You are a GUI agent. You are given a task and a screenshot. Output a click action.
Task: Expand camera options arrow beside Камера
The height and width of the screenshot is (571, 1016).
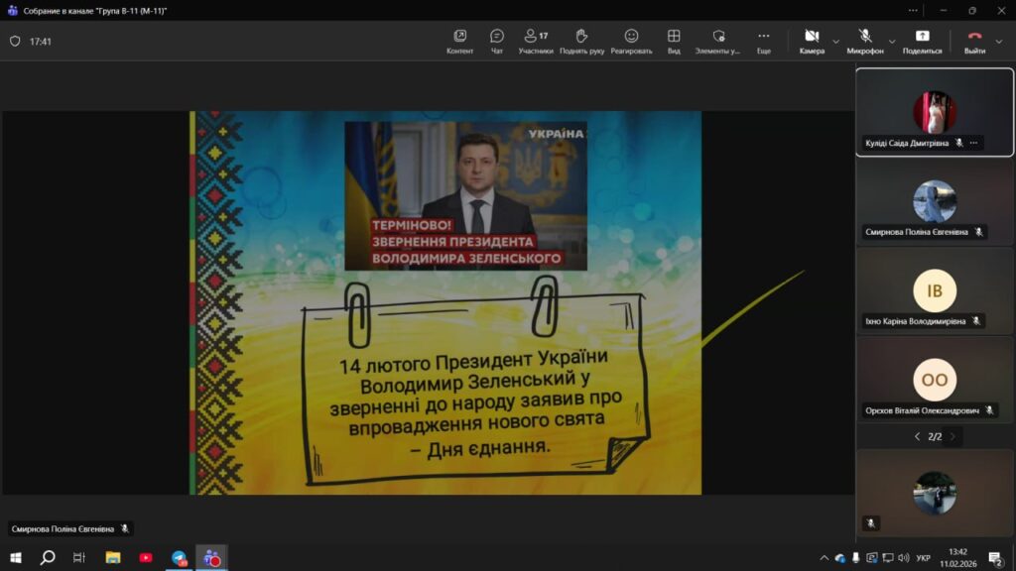[836, 42]
